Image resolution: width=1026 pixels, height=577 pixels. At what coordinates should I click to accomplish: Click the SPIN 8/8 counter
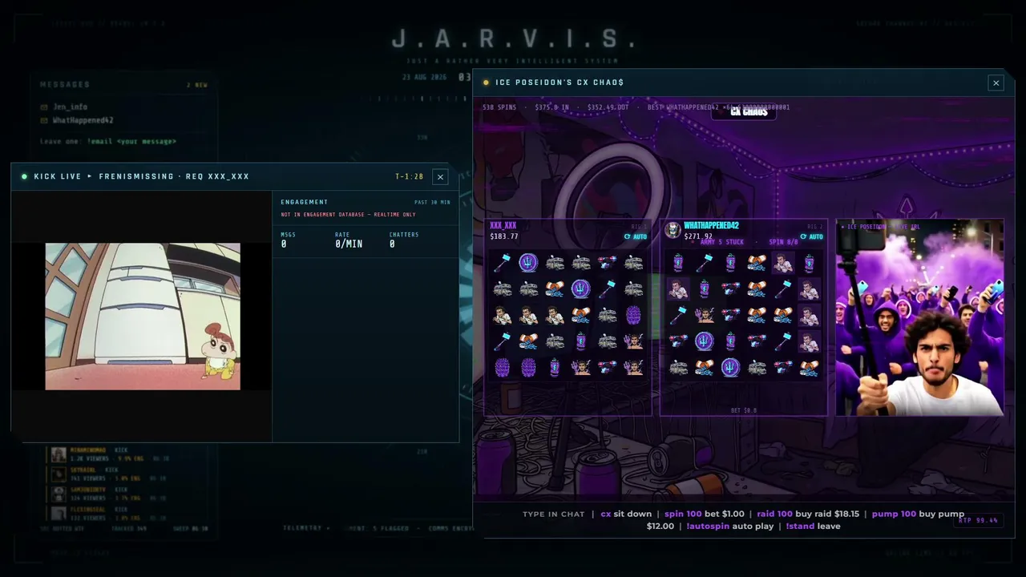click(782, 242)
